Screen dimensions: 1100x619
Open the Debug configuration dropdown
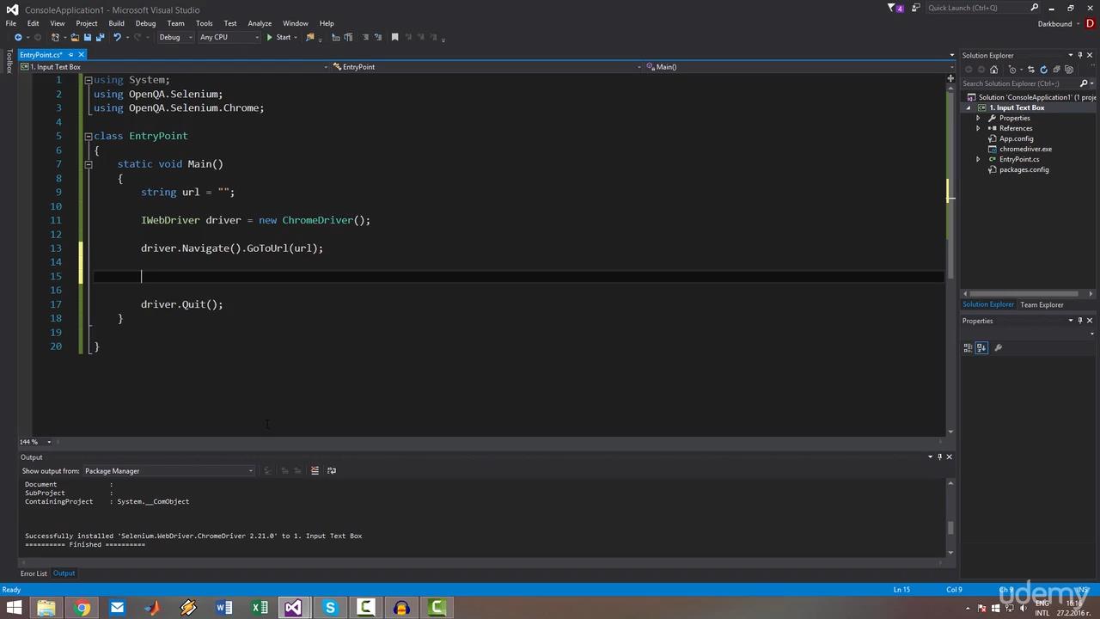point(174,37)
